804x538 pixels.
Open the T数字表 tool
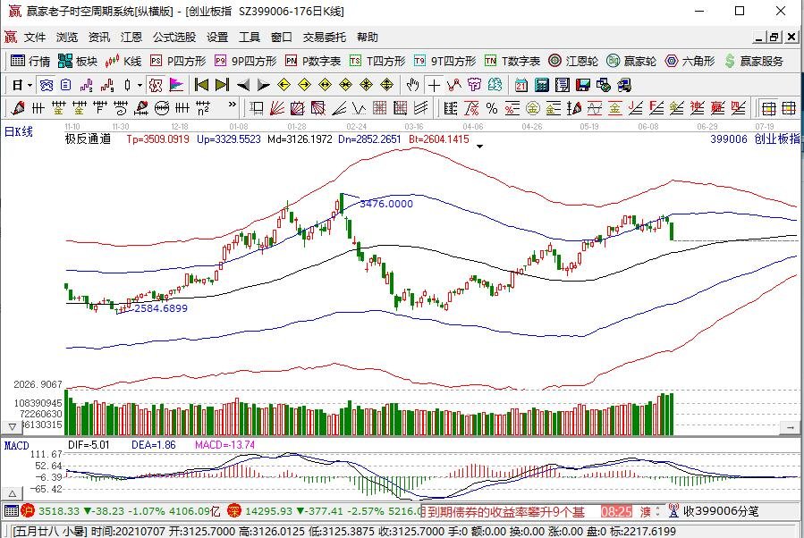click(512, 61)
